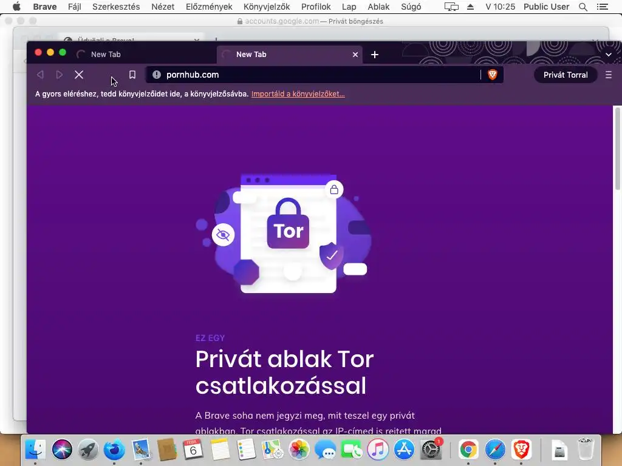Open the Mail stamp icon in Dock
The height and width of the screenshot is (466, 622).
tap(141, 450)
